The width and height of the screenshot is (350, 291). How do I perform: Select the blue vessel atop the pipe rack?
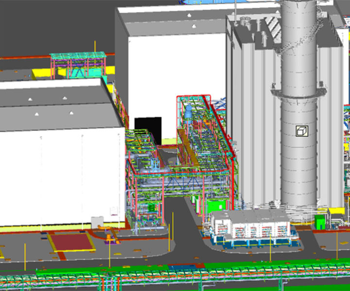pyautogui.click(x=188, y=113)
